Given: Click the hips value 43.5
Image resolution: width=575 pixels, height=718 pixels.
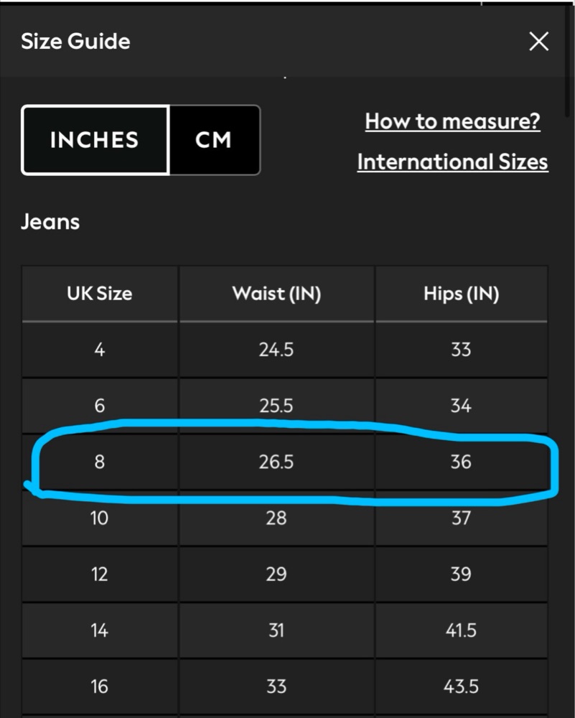Looking at the screenshot, I should [461, 686].
